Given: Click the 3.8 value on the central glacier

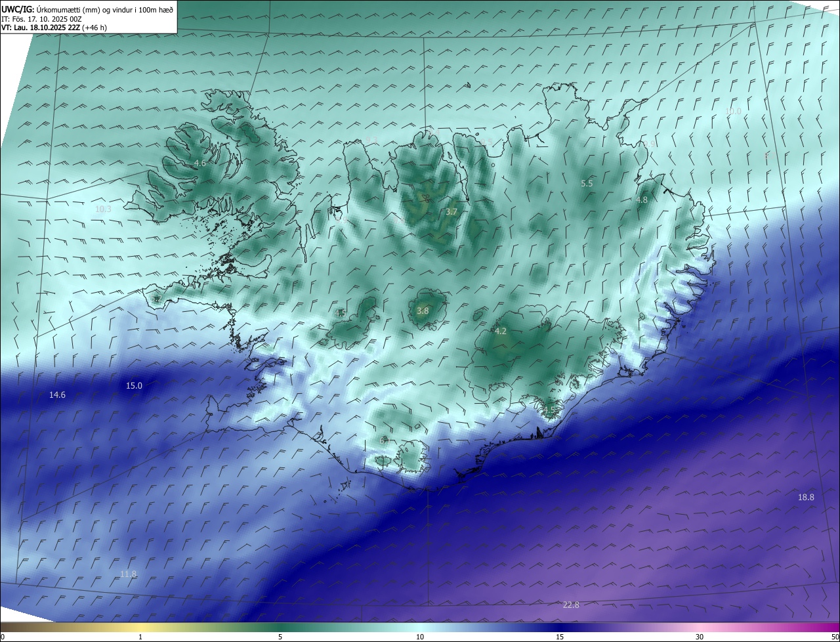Looking at the screenshot, I should pyautogui.click(x=423, y=310).
